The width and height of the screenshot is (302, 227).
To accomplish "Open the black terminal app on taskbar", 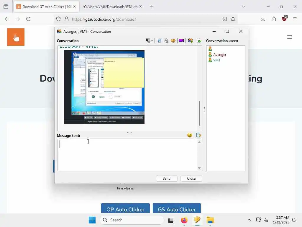I will 170,220.
